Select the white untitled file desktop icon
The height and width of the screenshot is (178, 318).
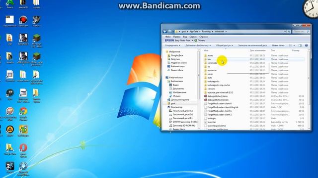point(10,21)
